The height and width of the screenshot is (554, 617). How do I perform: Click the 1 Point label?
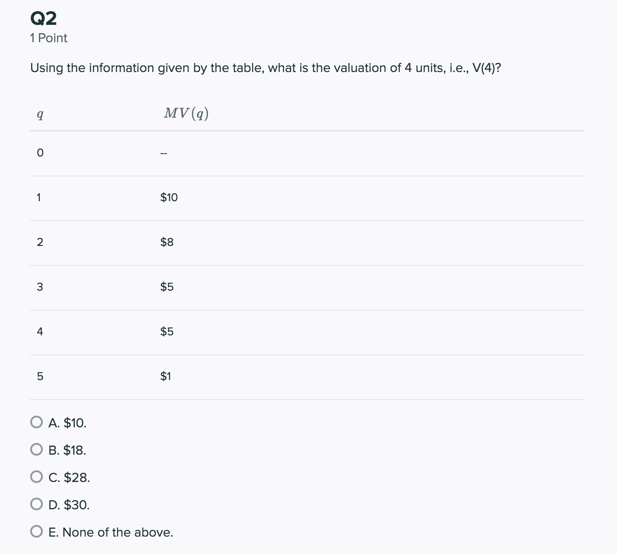coord(48,38)
